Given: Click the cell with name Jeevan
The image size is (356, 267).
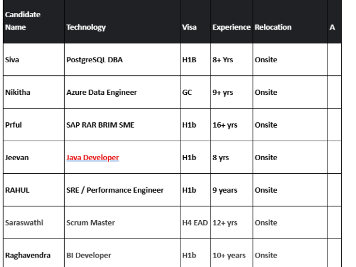Looking at the screenshot, I should [34, 157].
